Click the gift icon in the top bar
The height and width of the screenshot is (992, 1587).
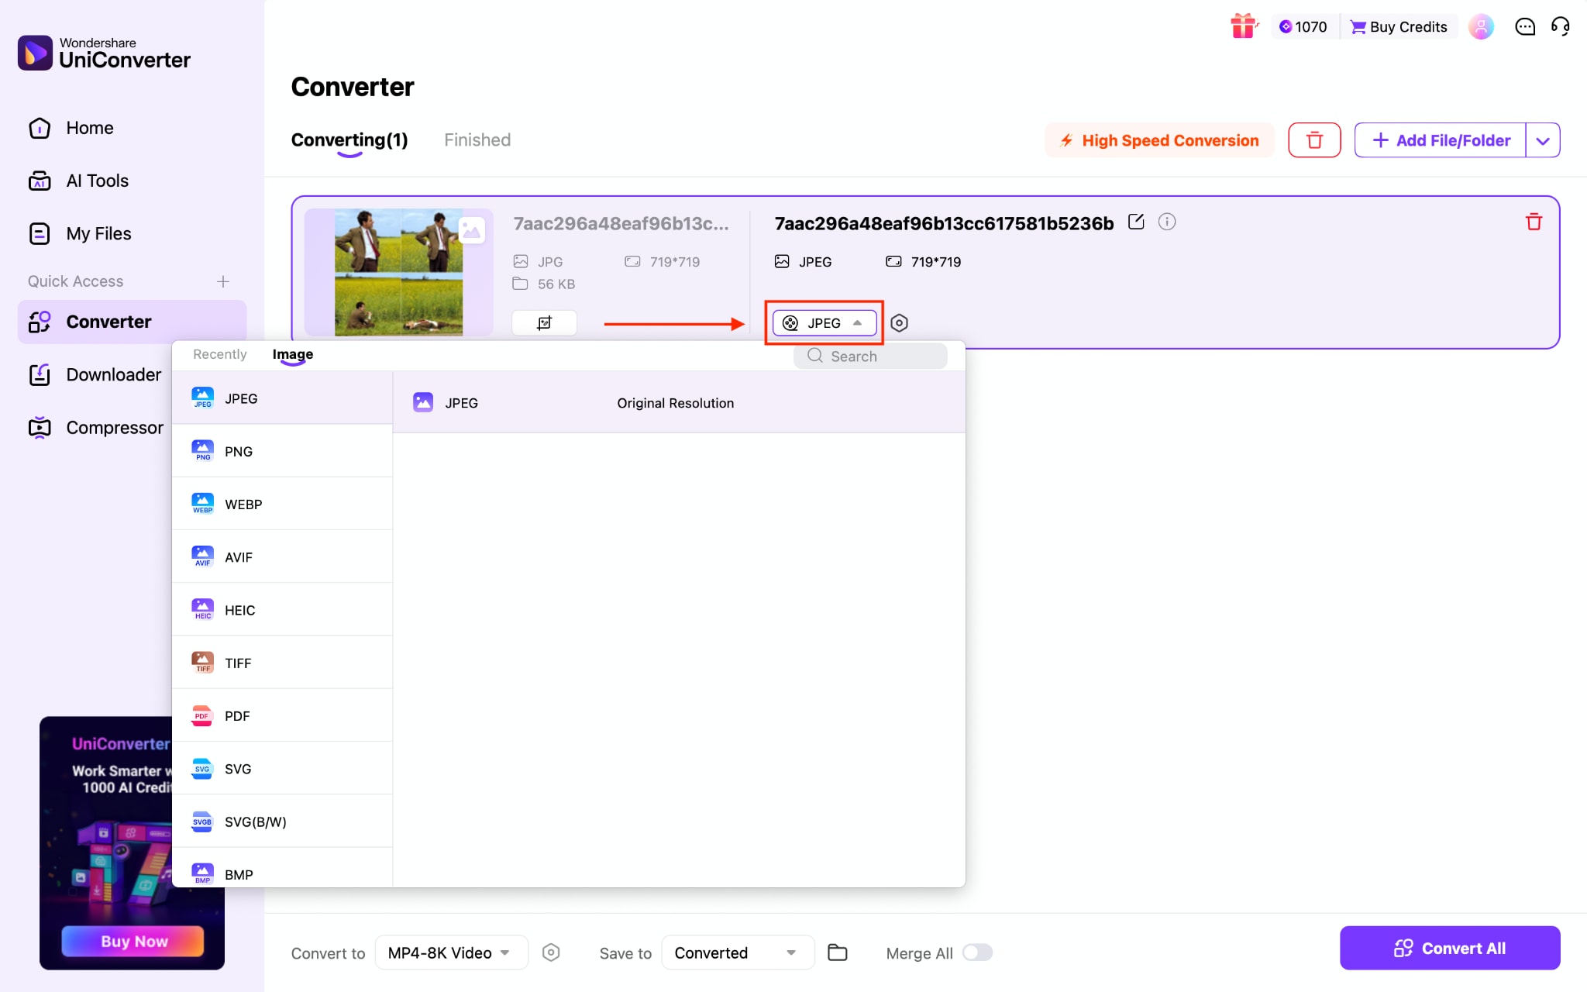point(1243,26)
